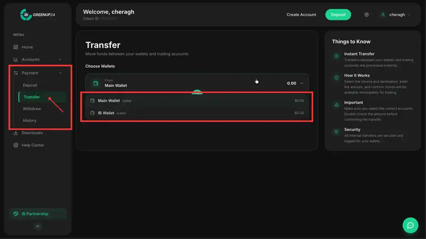Screen dimensions: 426x239
Task: Click the cheragh username in the header
Action: (x=397, y=15)
